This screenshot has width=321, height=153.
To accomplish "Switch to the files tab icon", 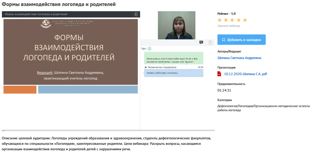I will (210, 42).
